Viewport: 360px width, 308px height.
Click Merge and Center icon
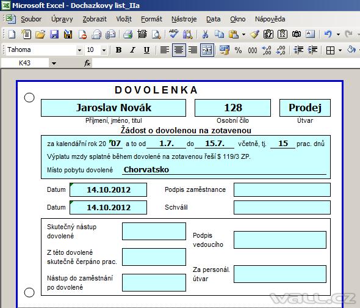coord(207,50)
